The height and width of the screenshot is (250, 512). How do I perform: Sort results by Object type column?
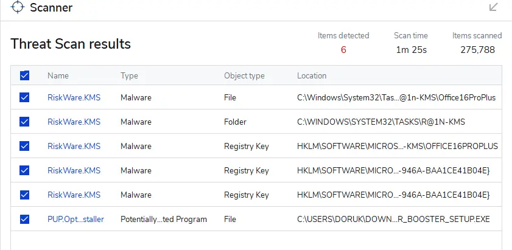(244, 75)
